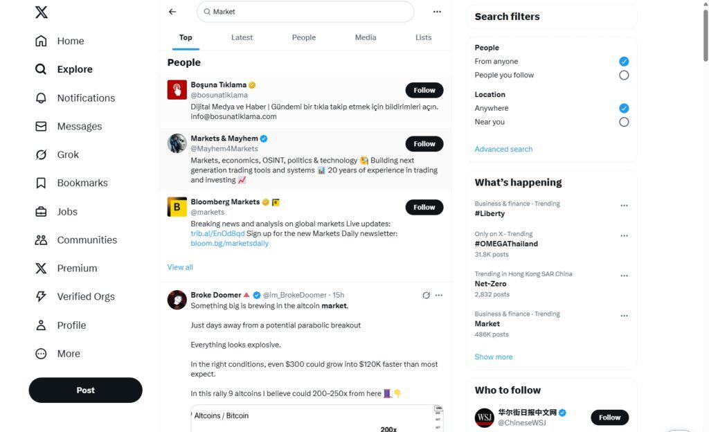Screen dimensions: 709x432
Task: Click the page vertical scrollbar
Action: [706, 36]
